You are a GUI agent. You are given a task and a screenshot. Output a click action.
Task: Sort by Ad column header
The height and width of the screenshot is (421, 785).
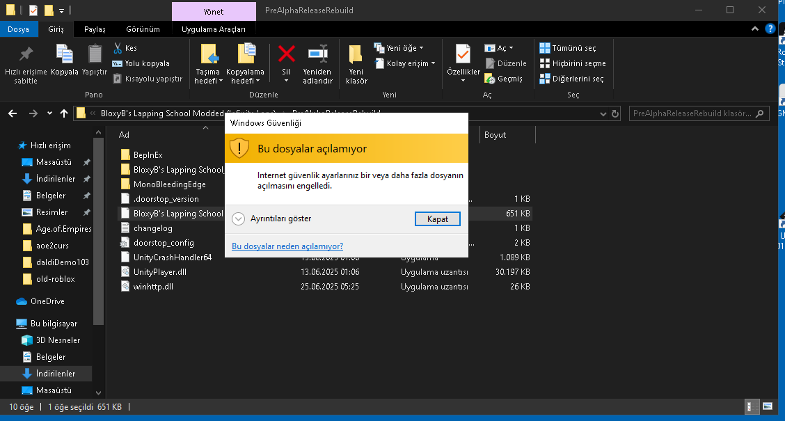click(x=124, y=135)
